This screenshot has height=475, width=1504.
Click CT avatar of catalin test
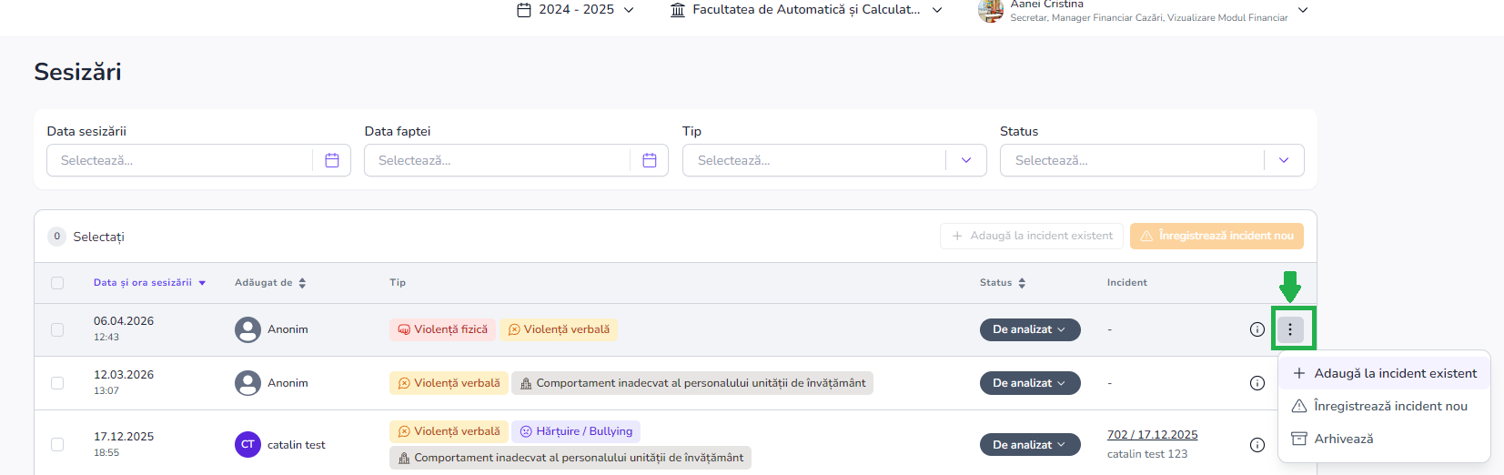247,445
